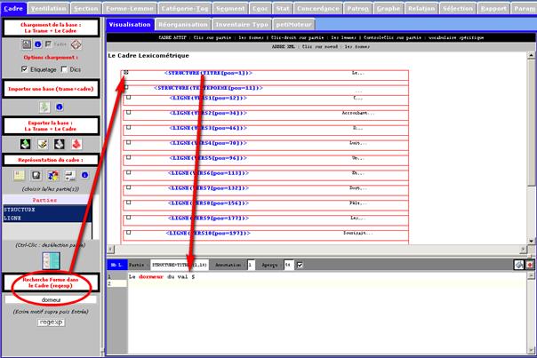Screen dimensions: 537x358
Task: Click the regexp button
Action: pos(51,322)
